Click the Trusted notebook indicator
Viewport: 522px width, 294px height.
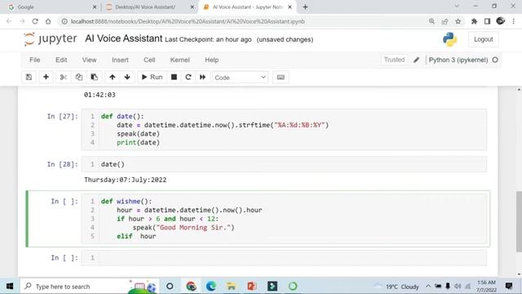point(394,60)
